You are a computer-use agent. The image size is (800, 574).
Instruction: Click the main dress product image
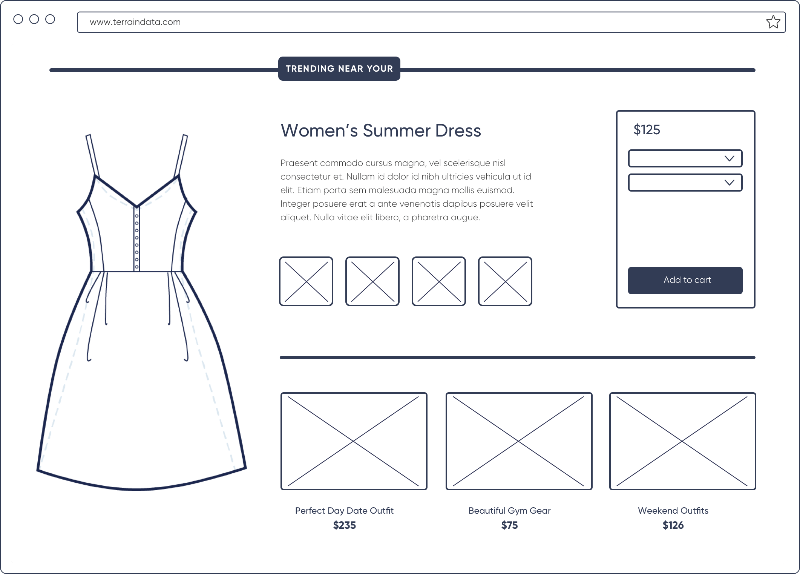(141, 313)
